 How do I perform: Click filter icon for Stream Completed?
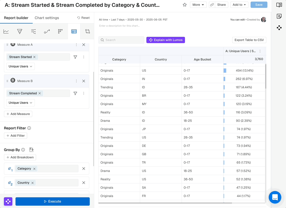[75, 93]
